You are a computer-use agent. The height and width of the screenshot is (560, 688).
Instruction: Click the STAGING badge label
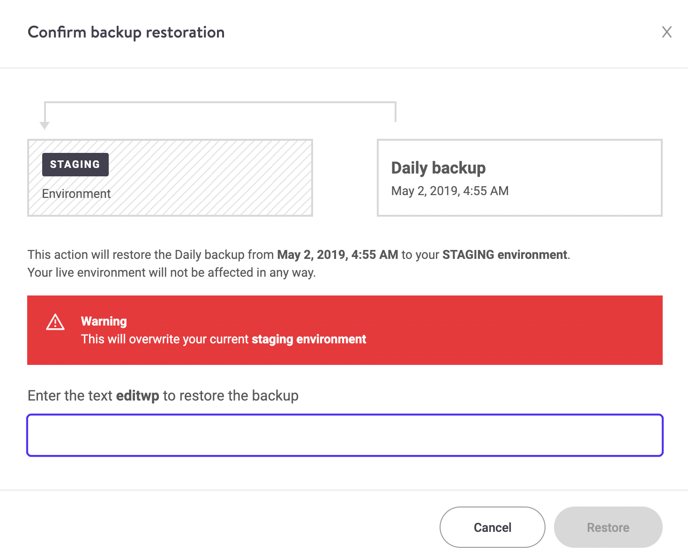pos(75,164)
